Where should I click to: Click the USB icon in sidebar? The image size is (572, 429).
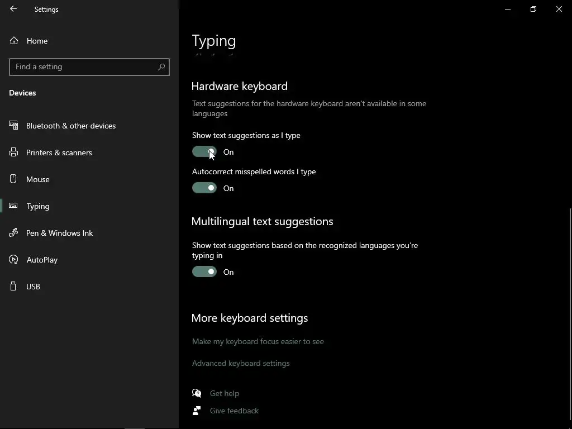(14, 287)
